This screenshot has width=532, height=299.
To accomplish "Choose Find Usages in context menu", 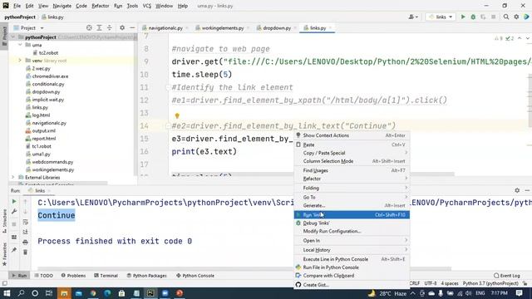I will click(x=352, y=170).
